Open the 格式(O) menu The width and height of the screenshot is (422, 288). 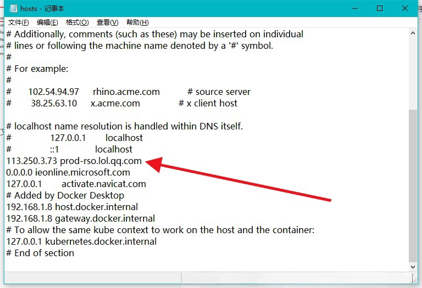tap(77, 22)
